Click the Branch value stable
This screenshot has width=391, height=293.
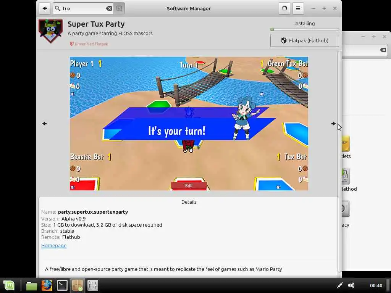coord(67,231)
